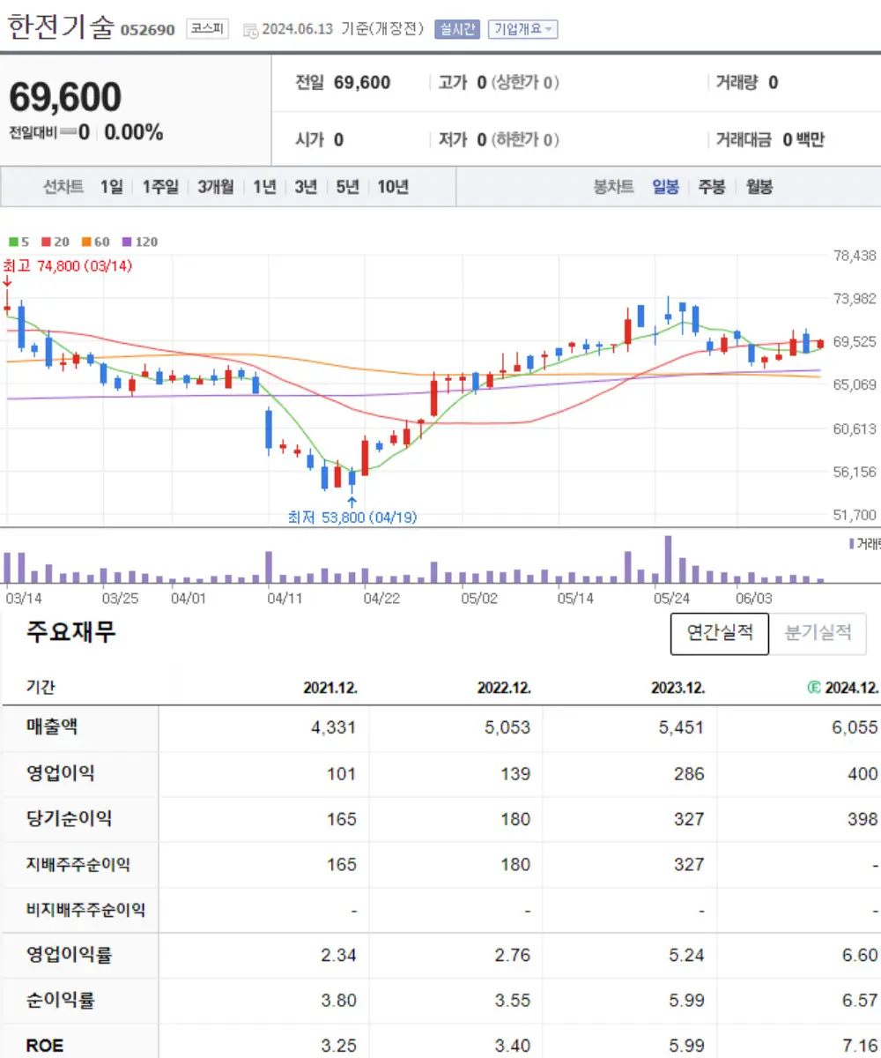Switch to 일봉 candle chart

tap(665, 187)
